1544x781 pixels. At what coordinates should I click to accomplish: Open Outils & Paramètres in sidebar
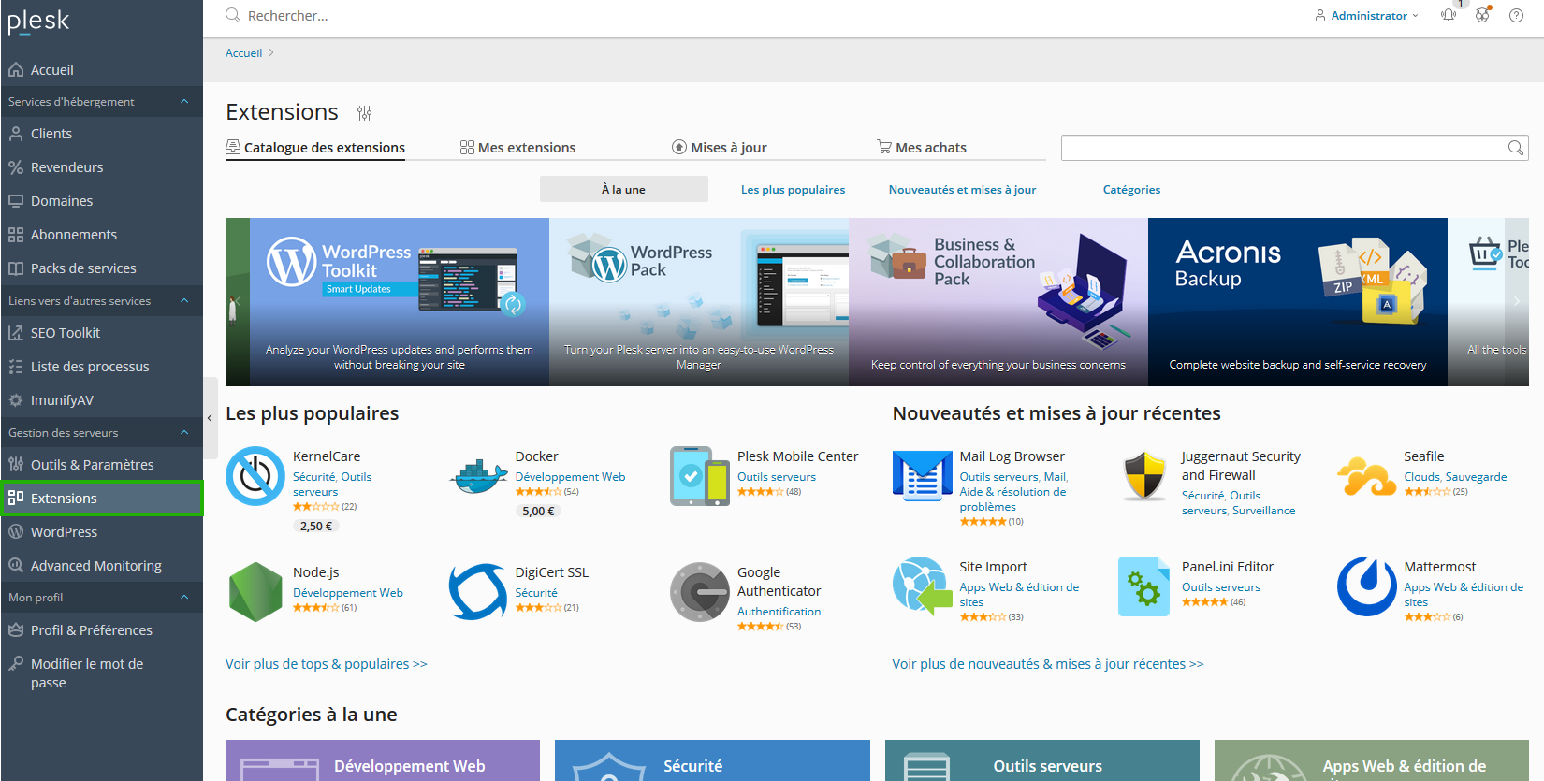pyautogui.click(x=102, y=465)
